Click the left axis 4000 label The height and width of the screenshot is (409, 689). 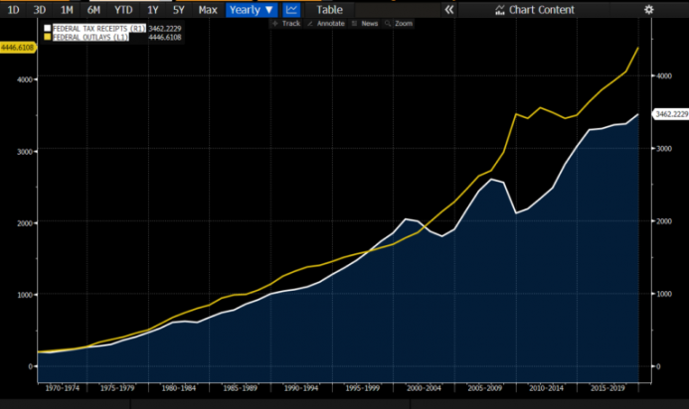coord(25,79)
